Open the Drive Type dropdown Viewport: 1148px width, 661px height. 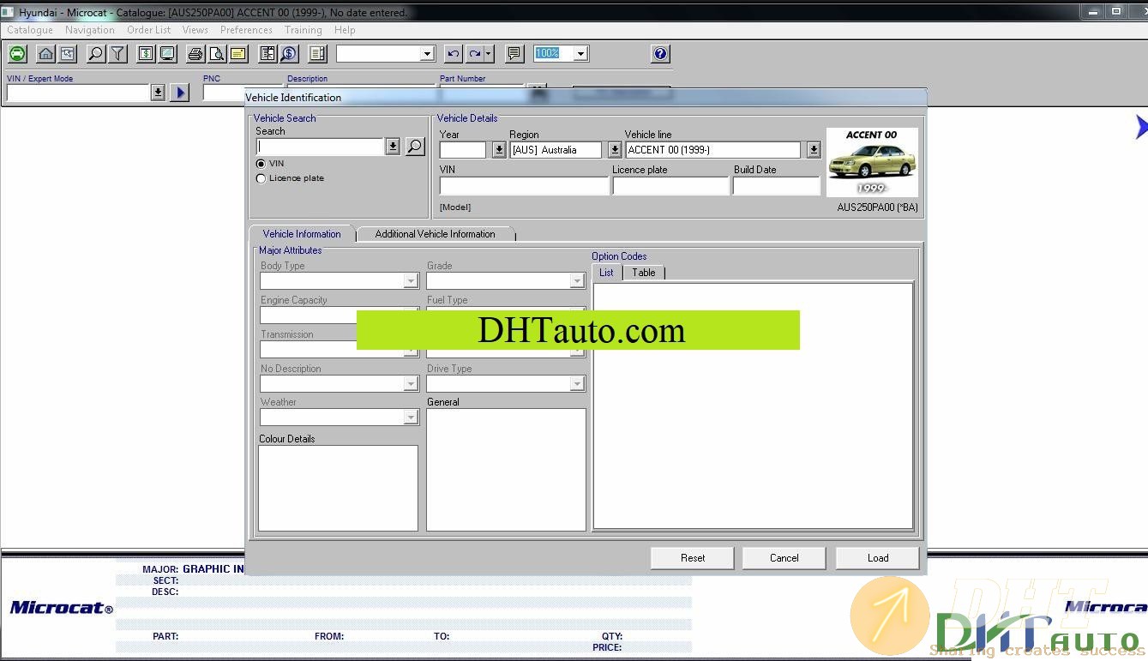point(577,384)
